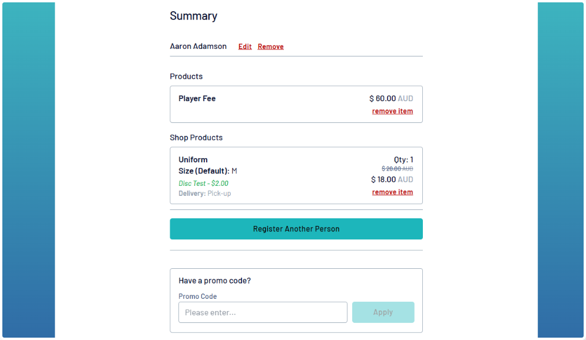The height and width of the screenshot is (340, 586).
Task: Click the "Have a promo code?" heading
Action: pos(214,281)
